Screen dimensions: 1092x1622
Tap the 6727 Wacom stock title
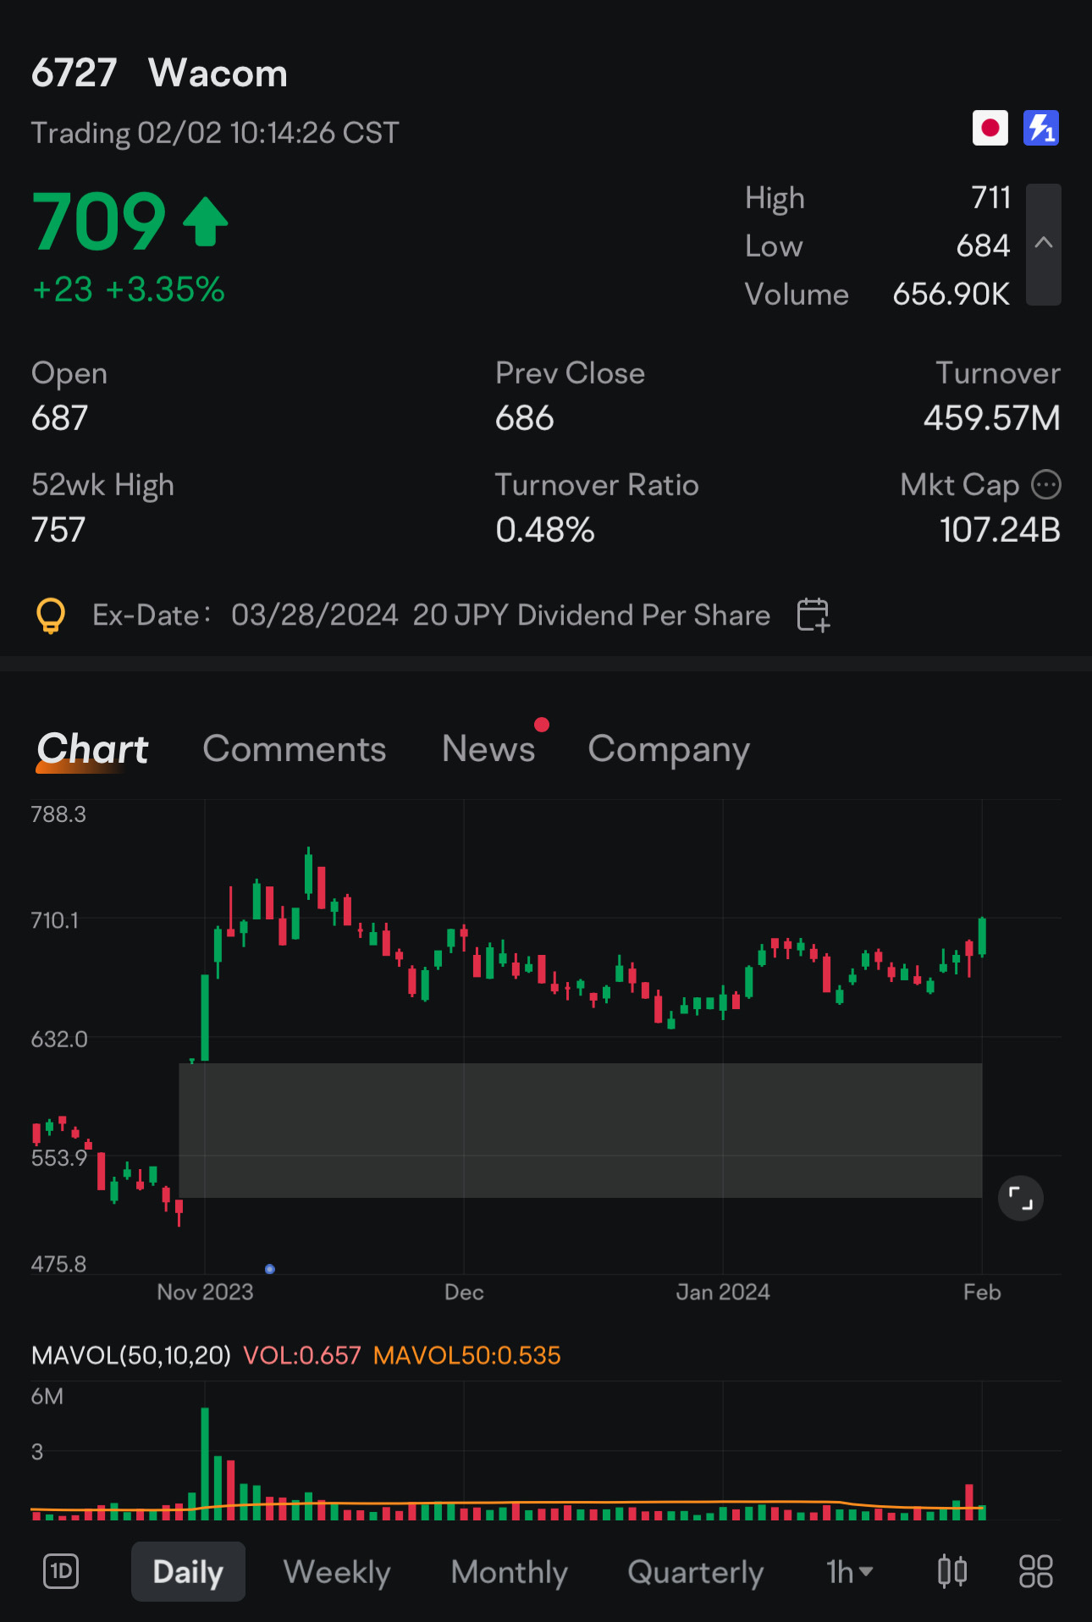click(159, 73)
